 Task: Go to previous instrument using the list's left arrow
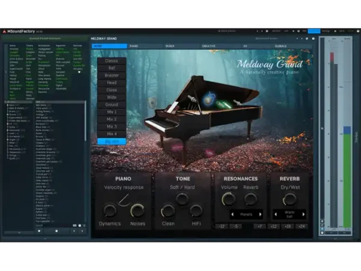[74, 231]
